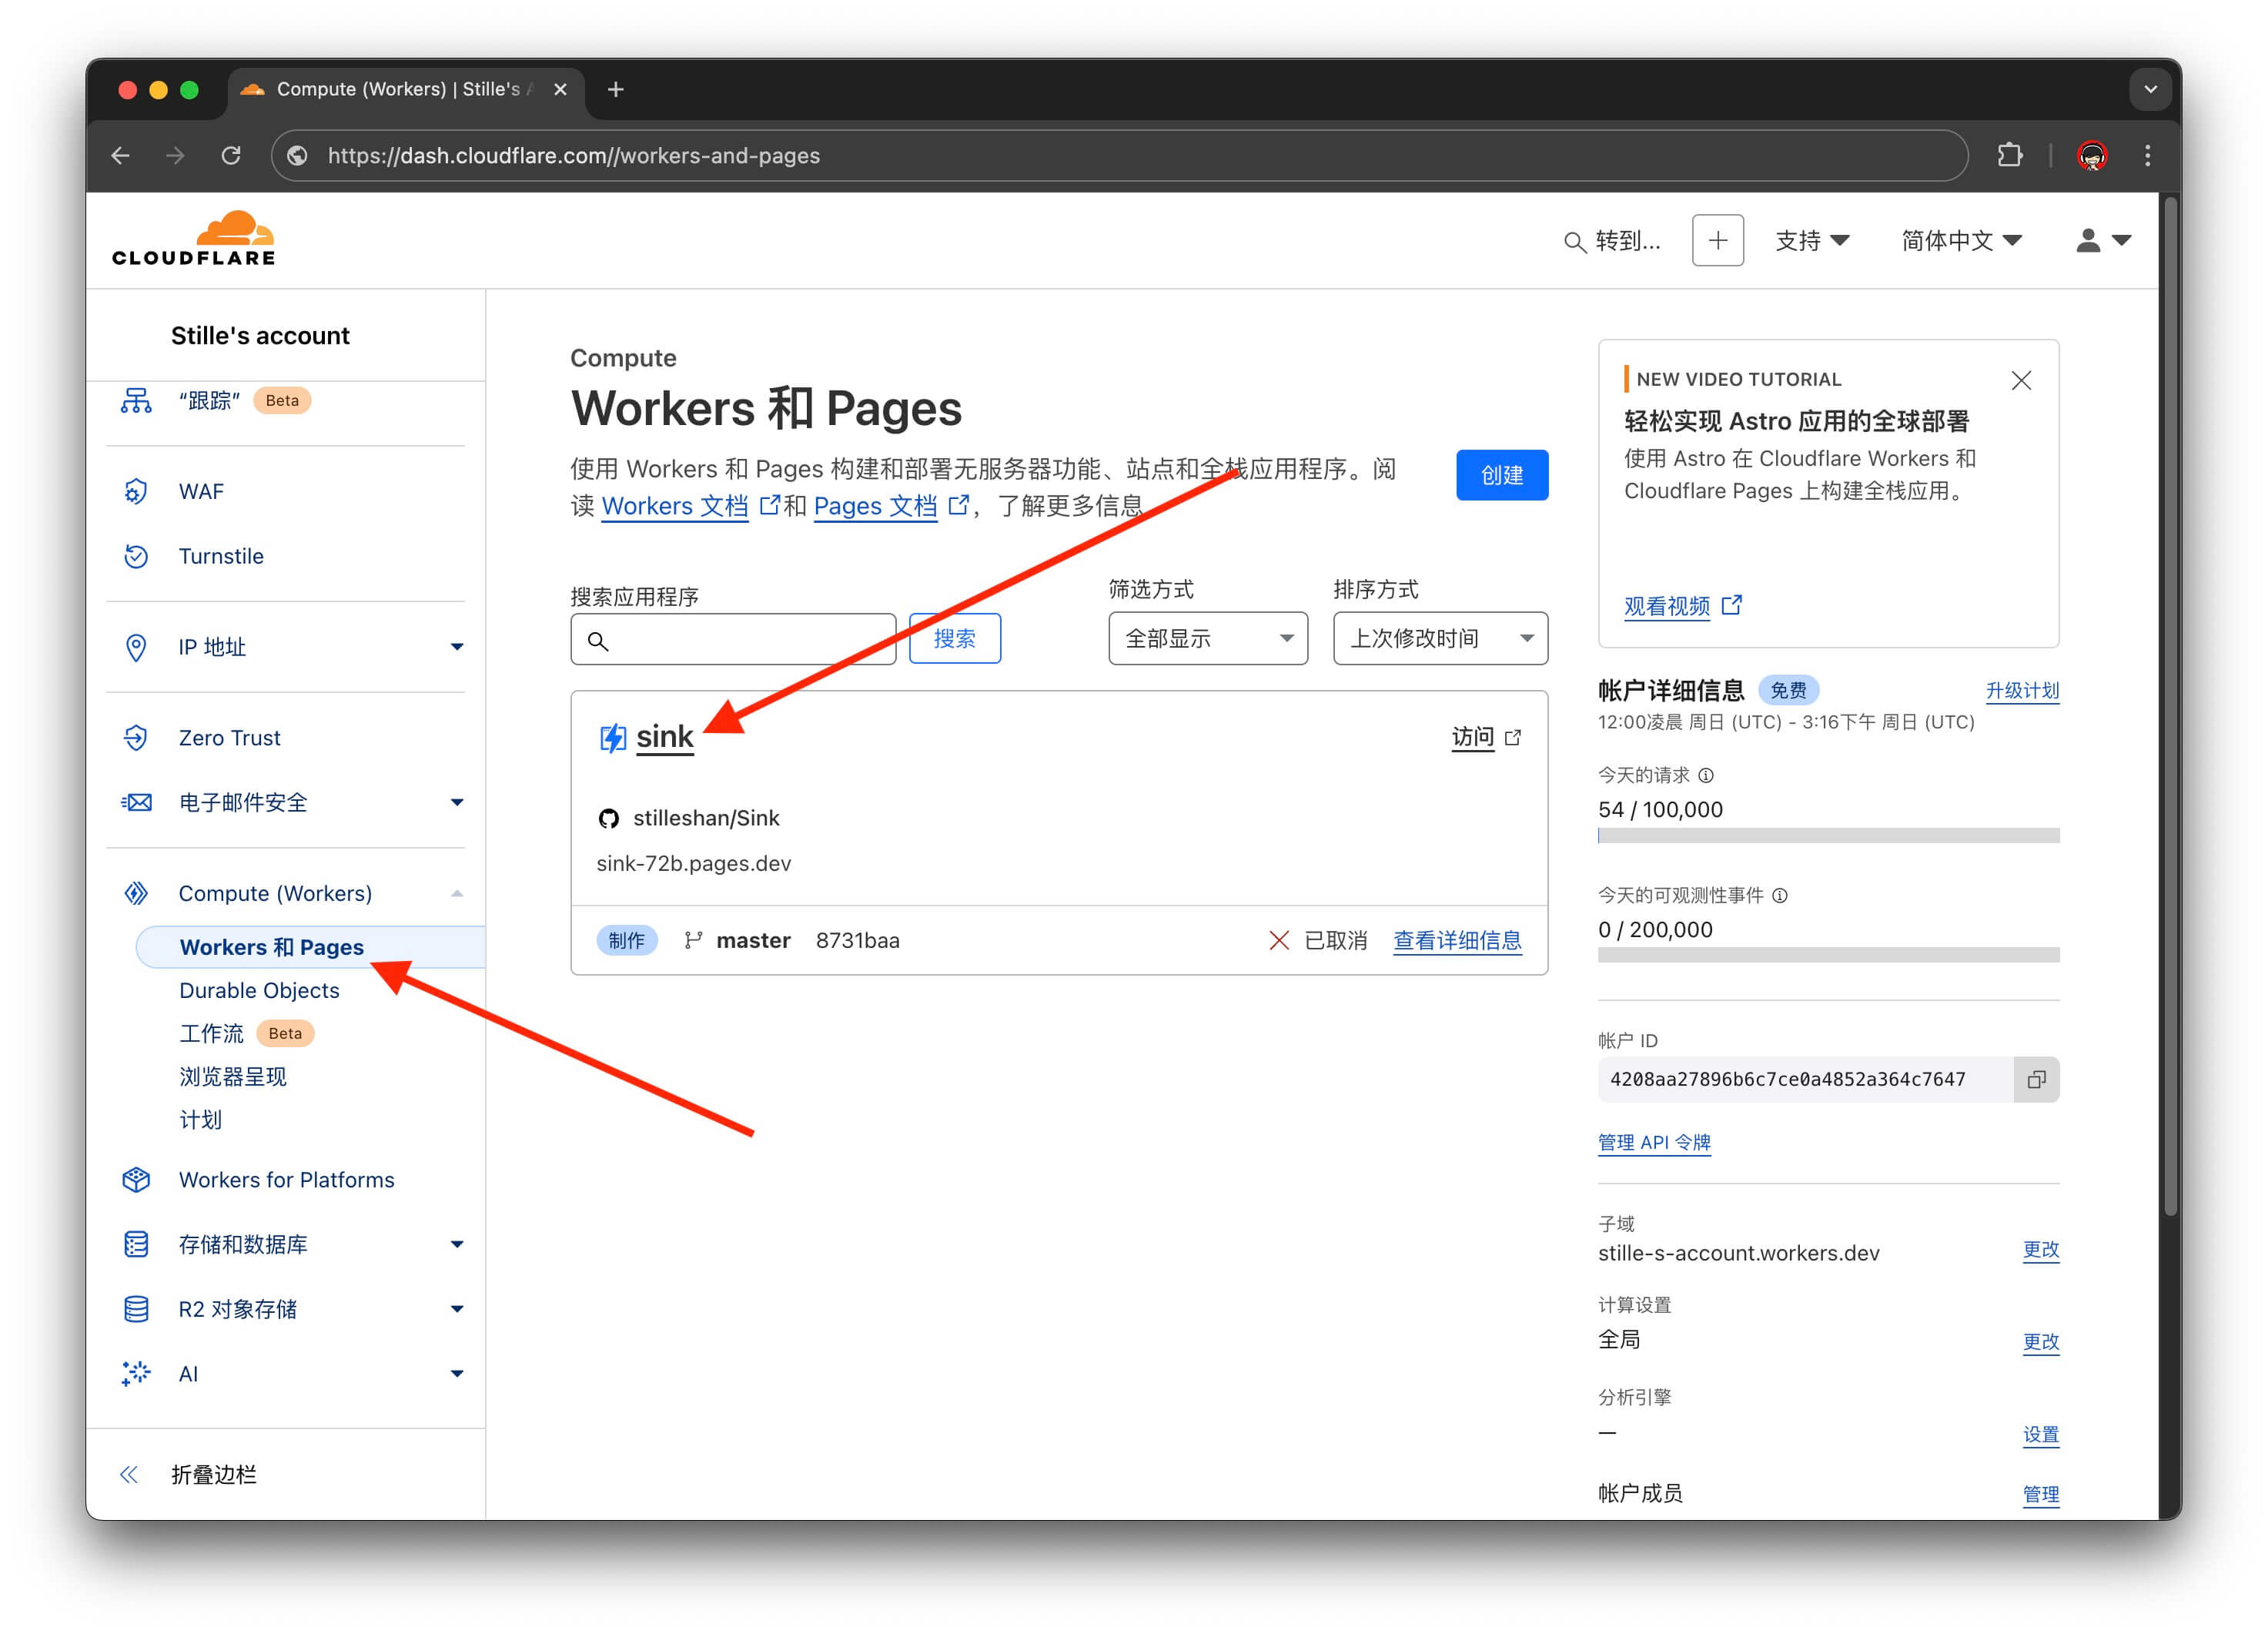Click 今天的请求 usage progress bar
This screenshot has height=1634, width=2268.
coord(1828,835)
